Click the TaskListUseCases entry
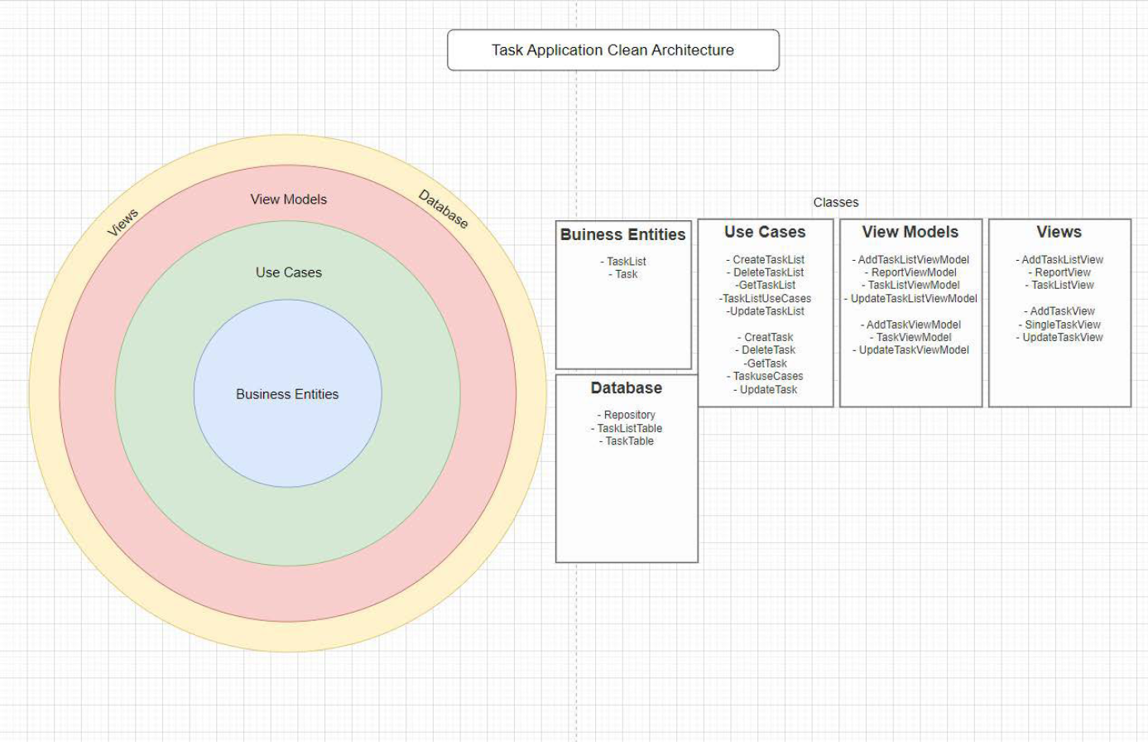Screen dimensions: 1148x751 (x=766, y=298)
